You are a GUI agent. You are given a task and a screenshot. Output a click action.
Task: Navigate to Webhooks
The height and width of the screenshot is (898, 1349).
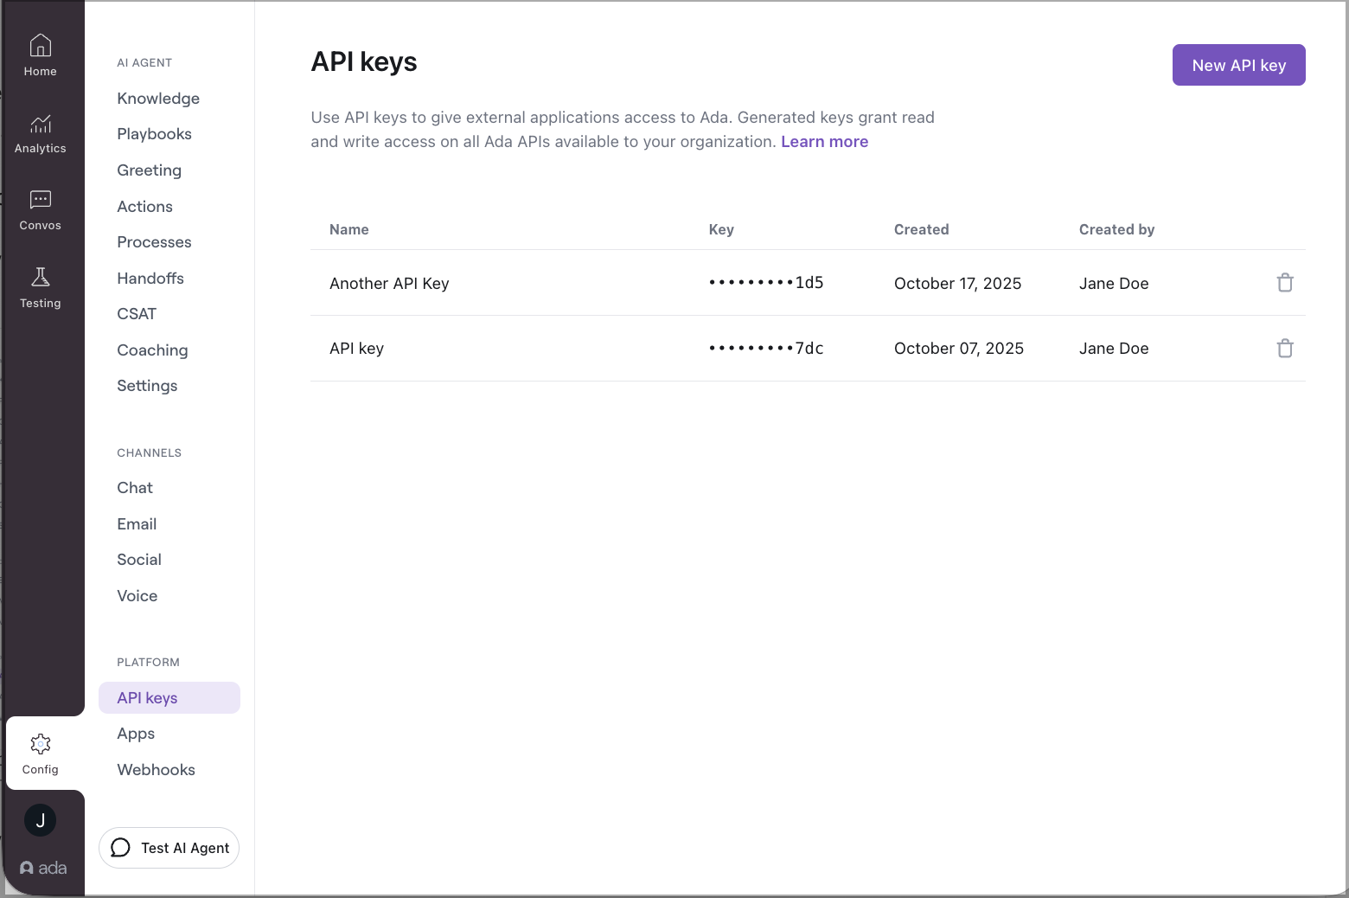156,770
